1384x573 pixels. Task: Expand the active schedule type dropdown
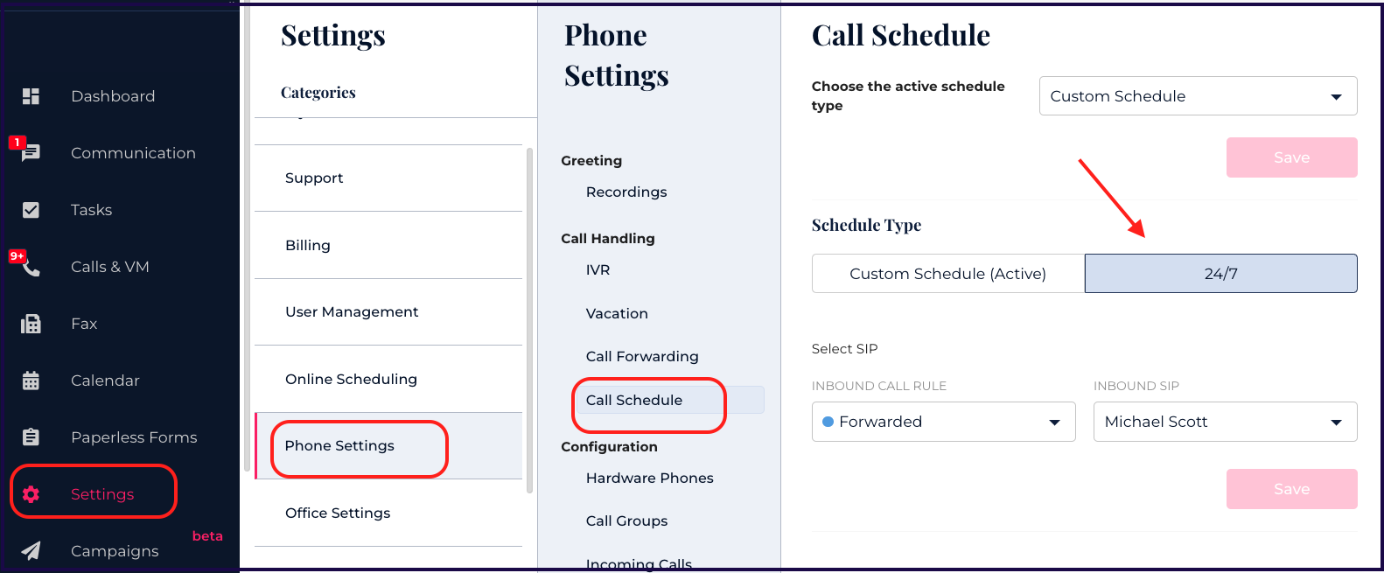(1198, 96)
